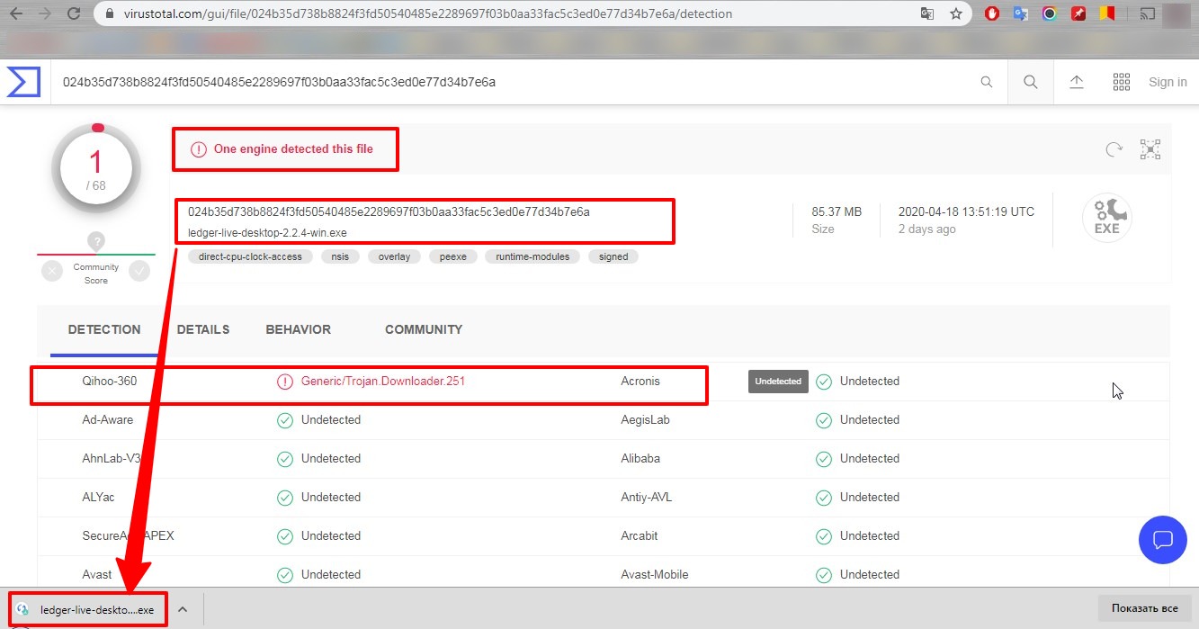Screen dimensions: 1199x629
Task: Click the nsis tag
Action: [340, 256]
